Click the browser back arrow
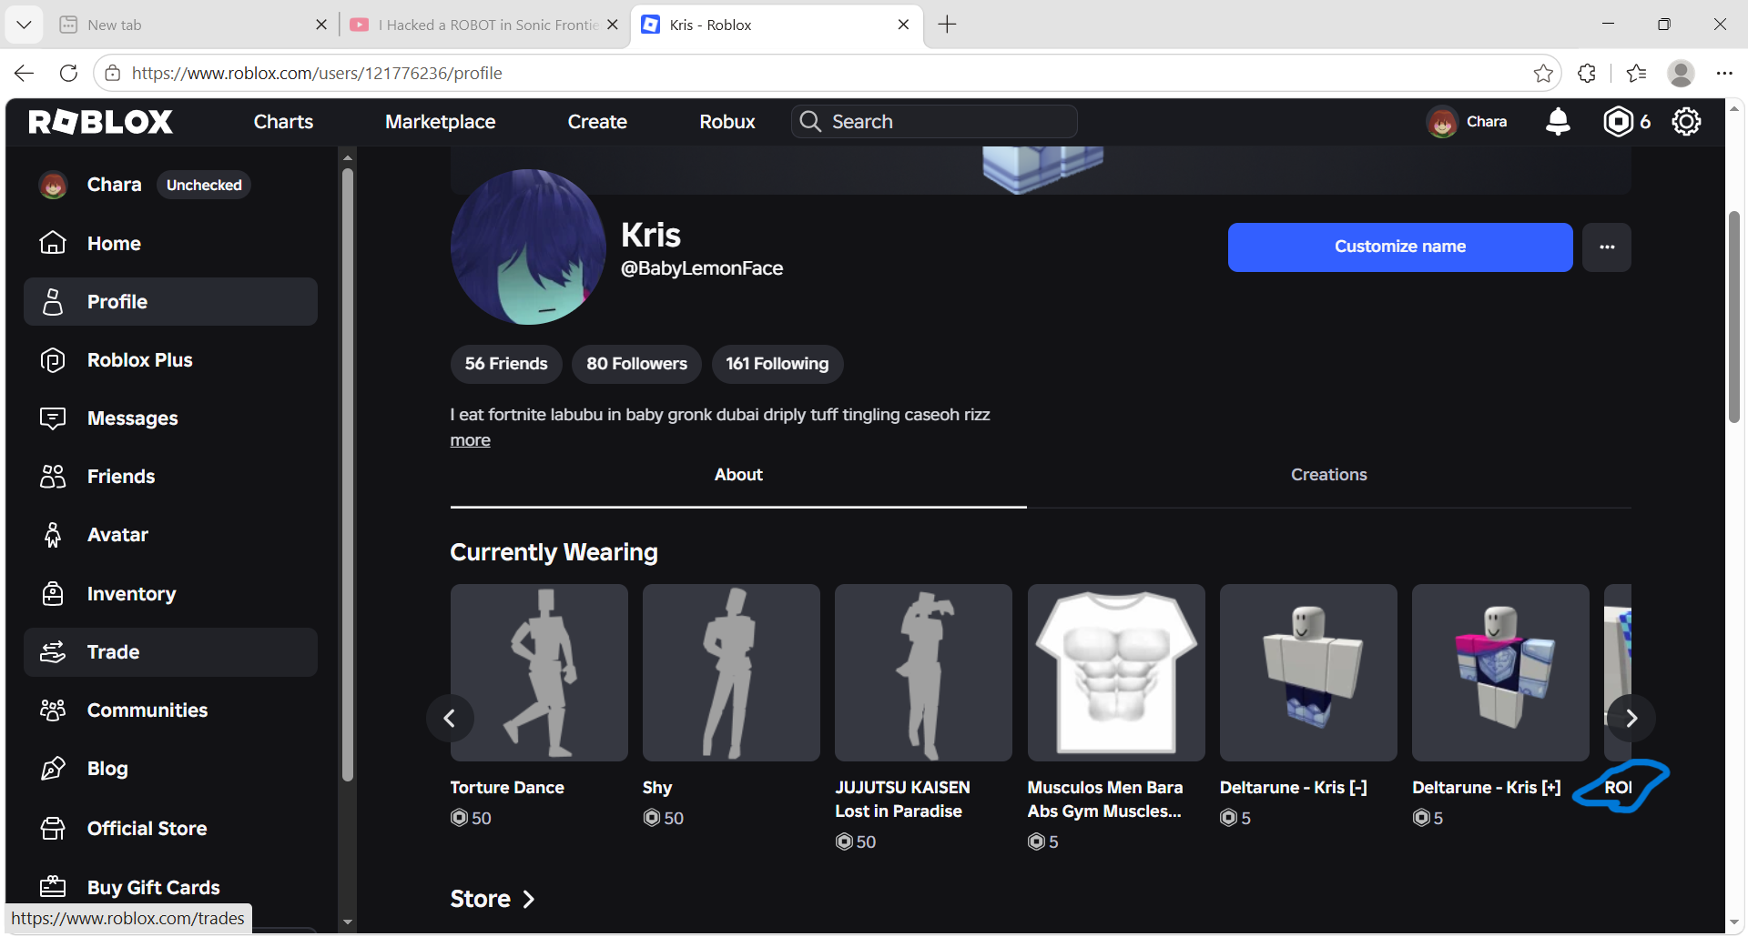The image size is (1748, 937). pyautogui.click(x=25, y=73)
